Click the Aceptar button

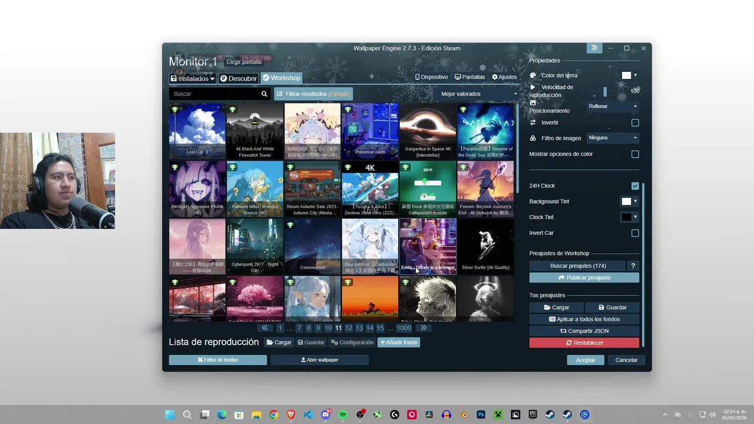[586, 360]
